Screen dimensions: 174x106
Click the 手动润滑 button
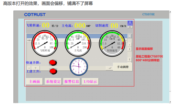(123, 67)
